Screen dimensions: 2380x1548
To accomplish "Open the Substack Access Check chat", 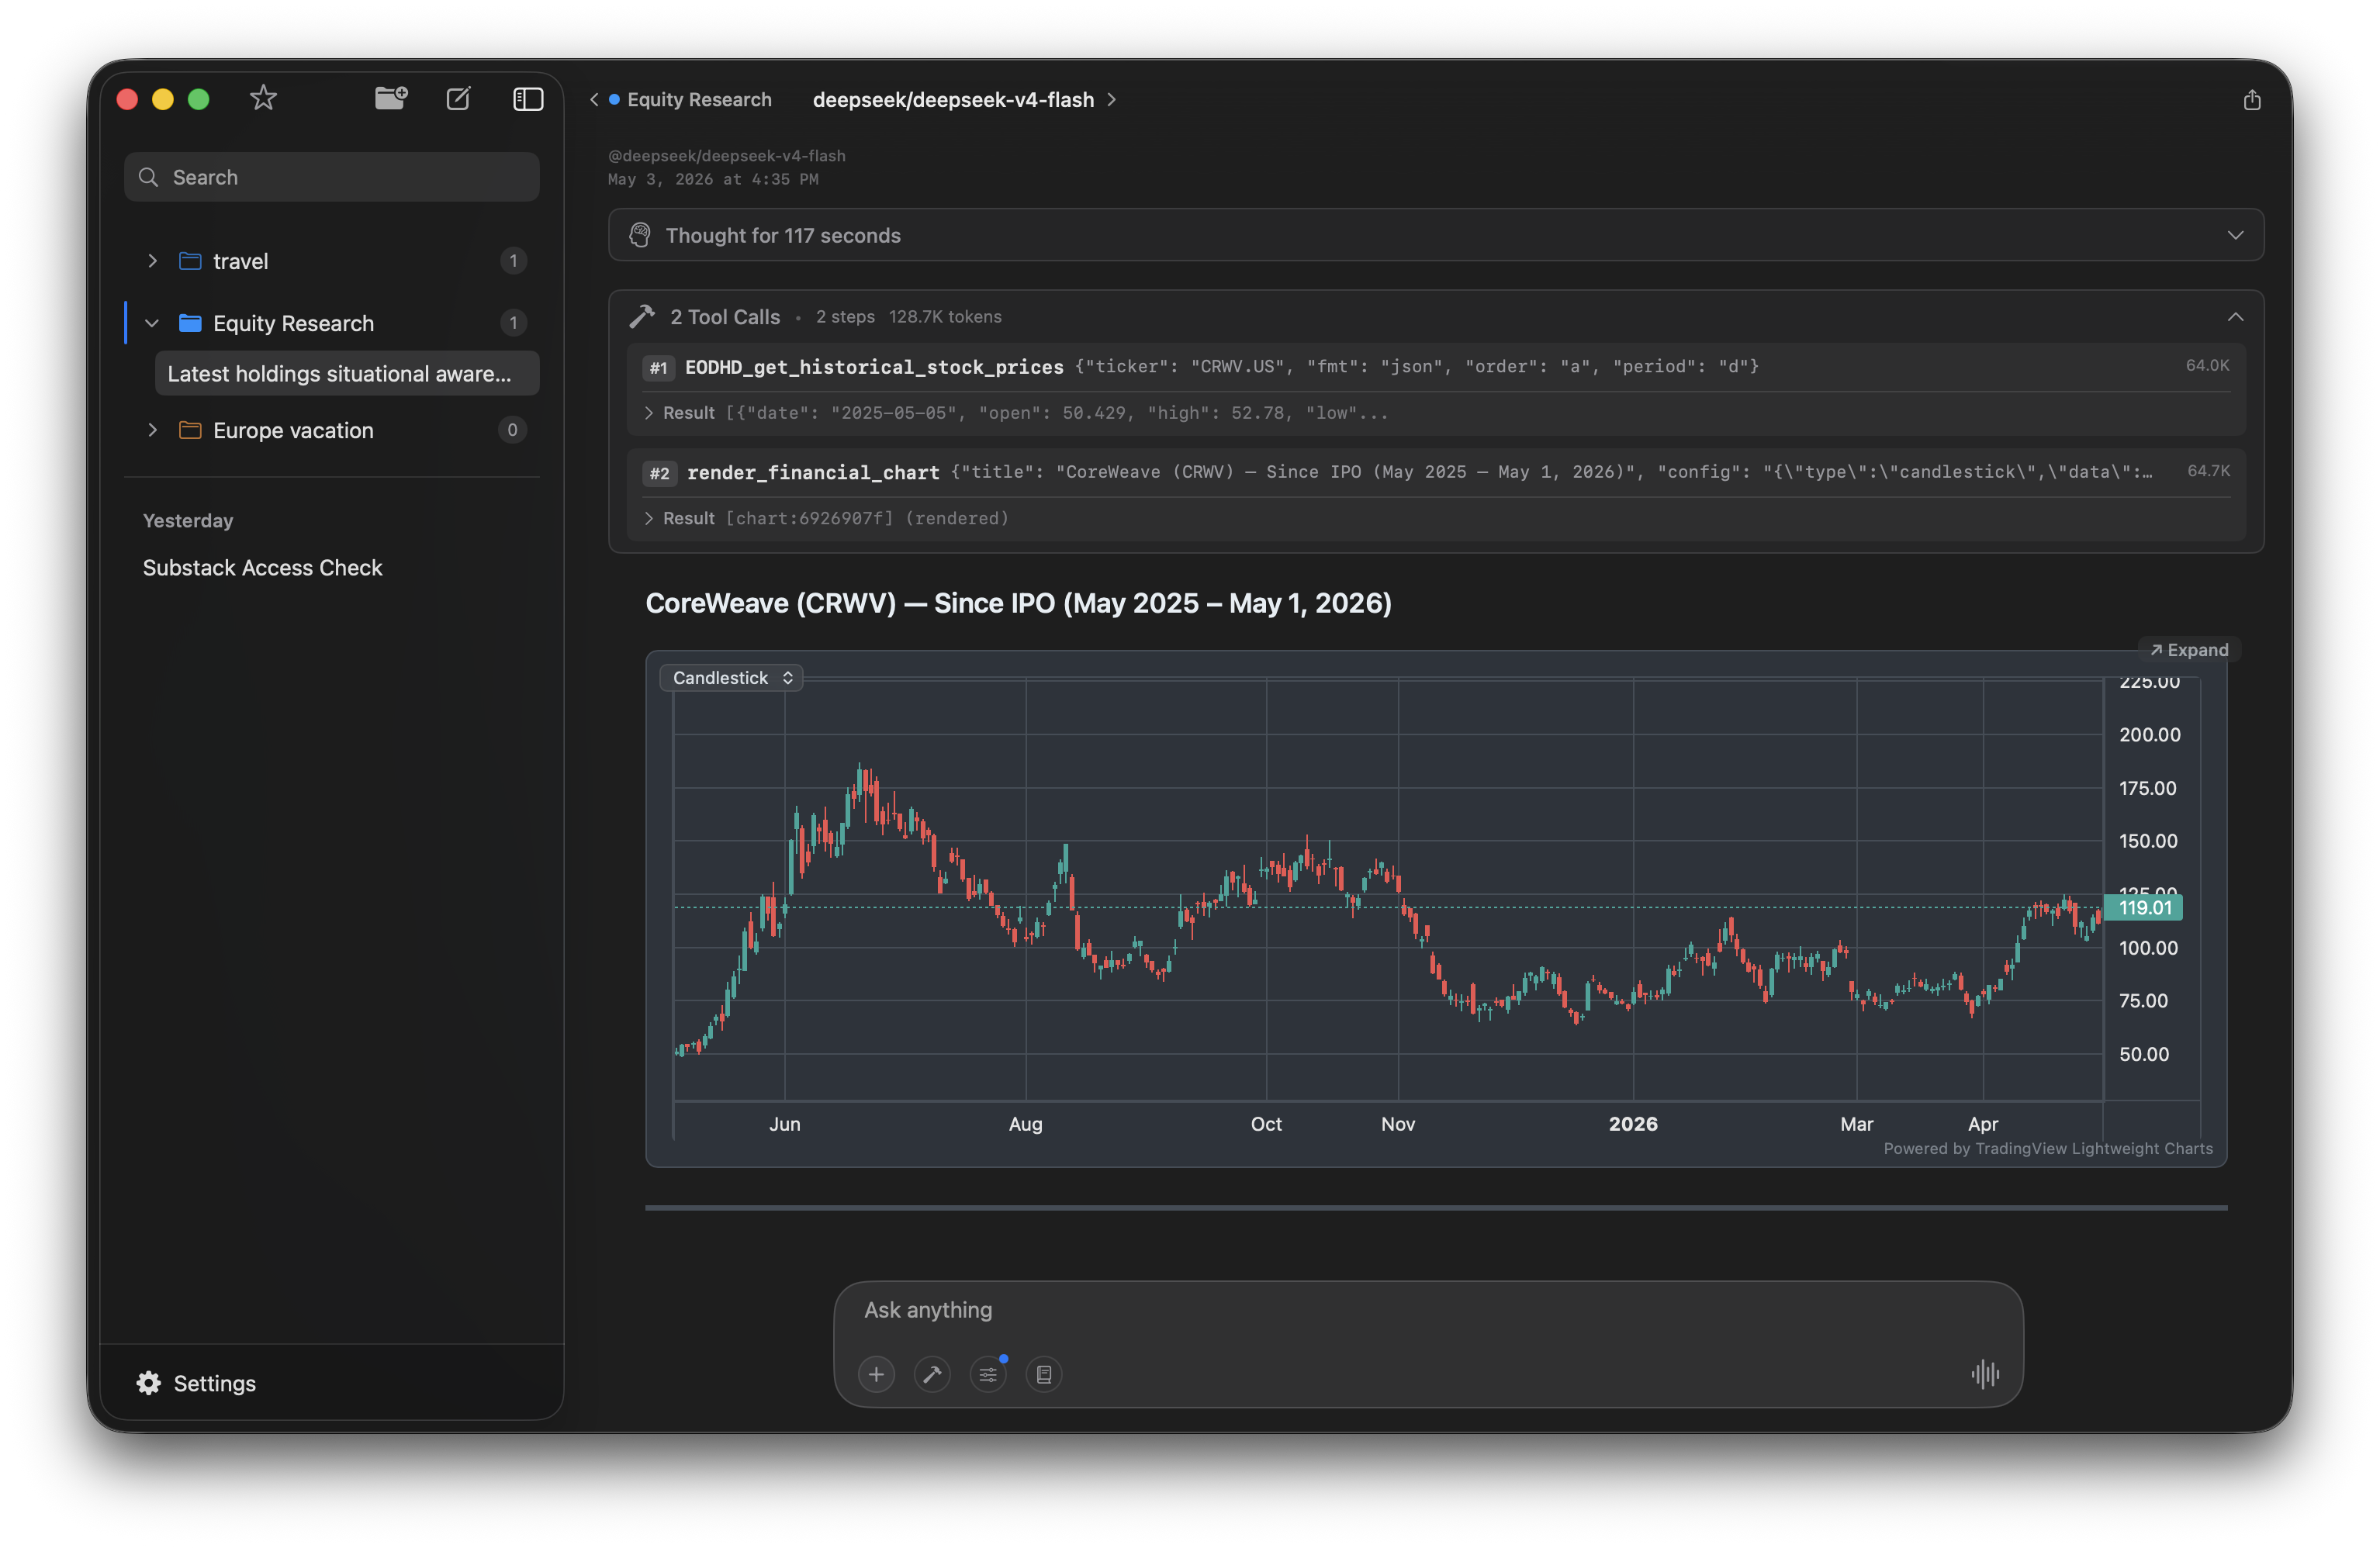I will click(262, 567).
